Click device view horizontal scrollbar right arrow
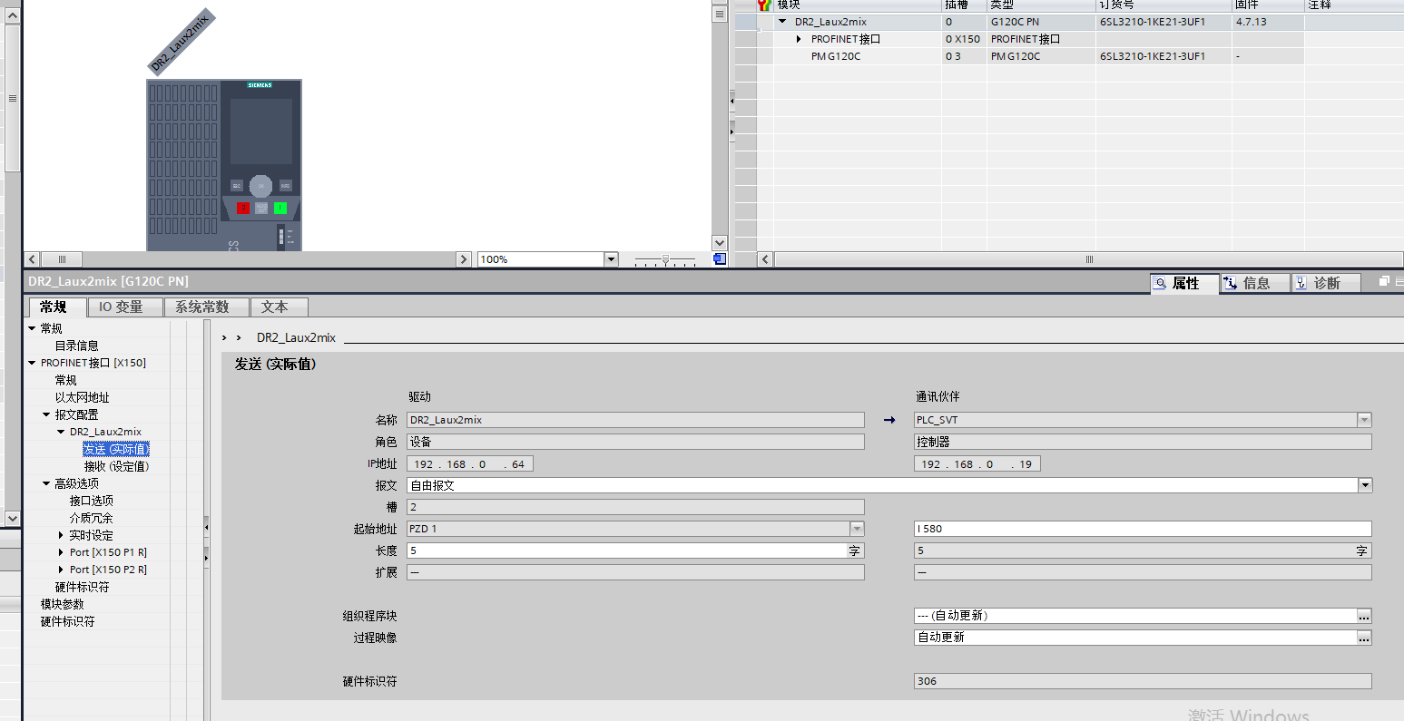The width and height of the screenshot is (1404, 721). [x=464, y=259]
